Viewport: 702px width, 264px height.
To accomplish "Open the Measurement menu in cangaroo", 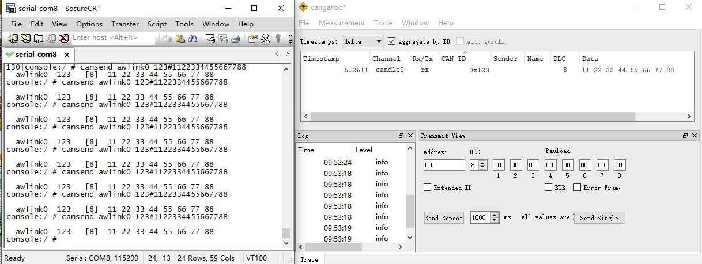I will (342, 23).
